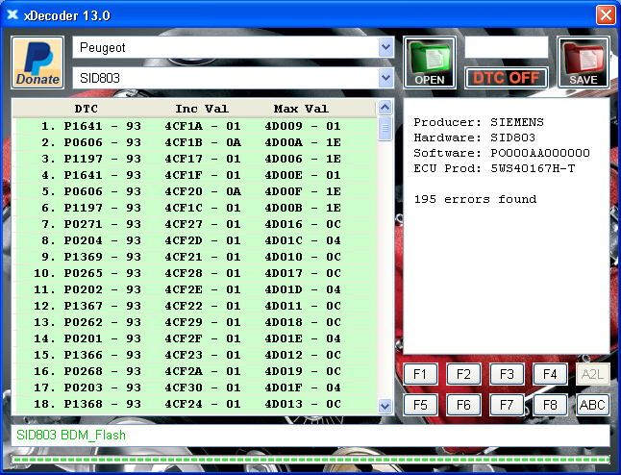Click the empty field above DTC OFF
The image size is (621, 475).
pyautogui.click(x=507, y=47)
